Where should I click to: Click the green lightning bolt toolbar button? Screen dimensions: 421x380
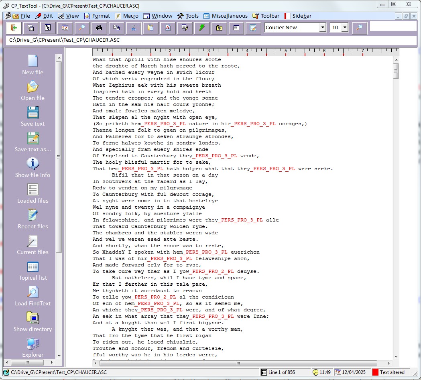click(202, 28)
